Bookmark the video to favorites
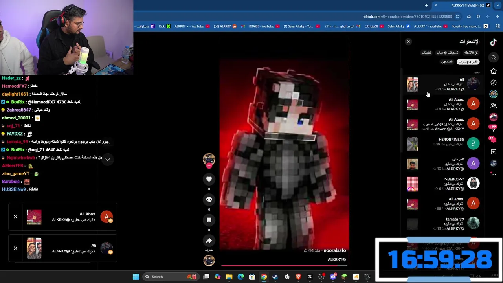This screenshot has height=283, width=503. click(209, 220)
